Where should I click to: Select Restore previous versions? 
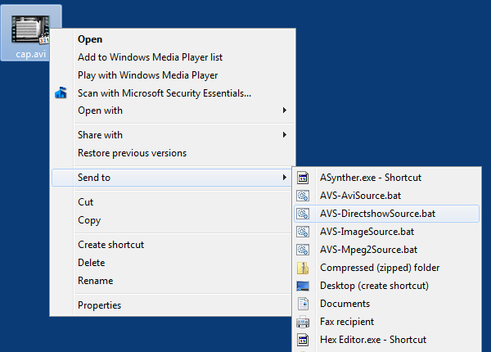(132, 153)
